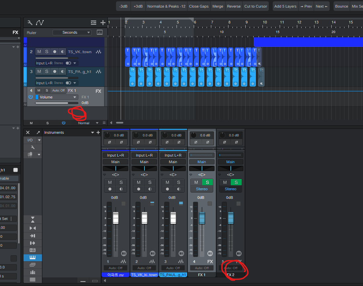Screen dimensions: 363x286
Task: Click the plus icon to add tracks
Action: click(103, 23)
